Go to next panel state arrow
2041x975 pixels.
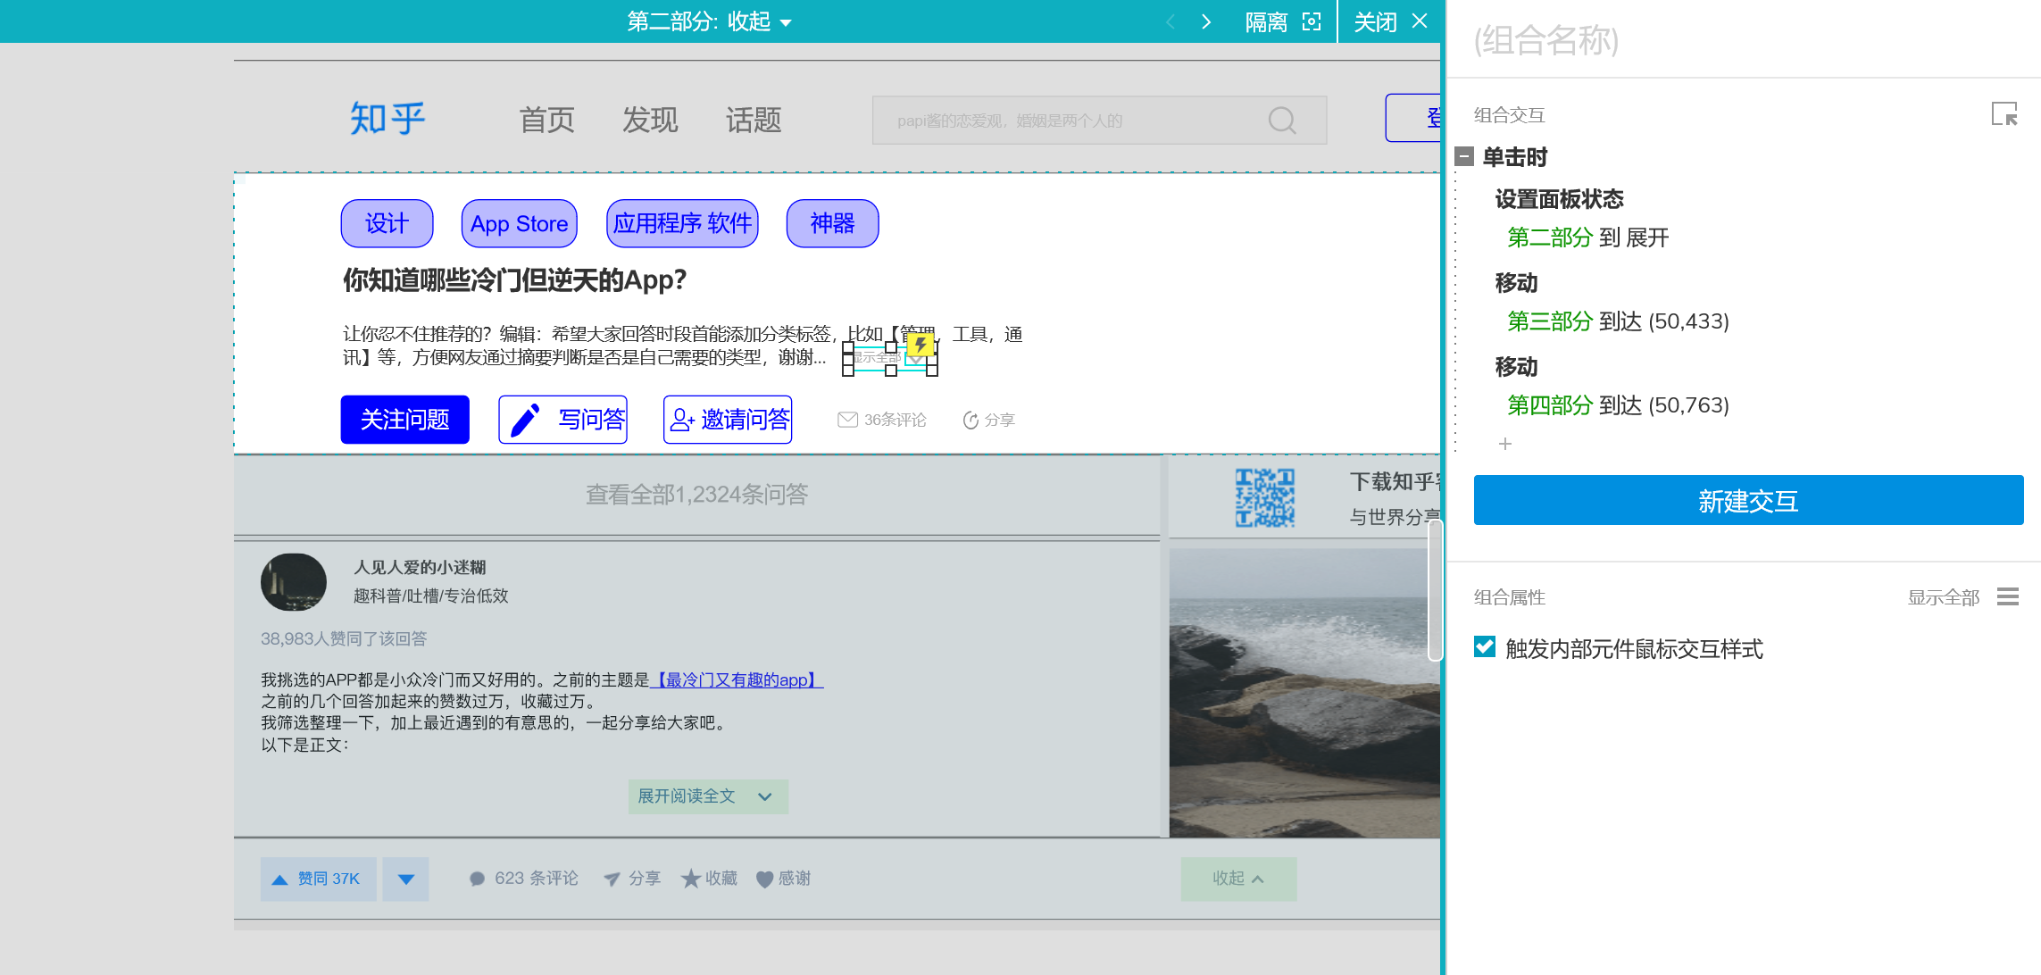pos(1206,21)
